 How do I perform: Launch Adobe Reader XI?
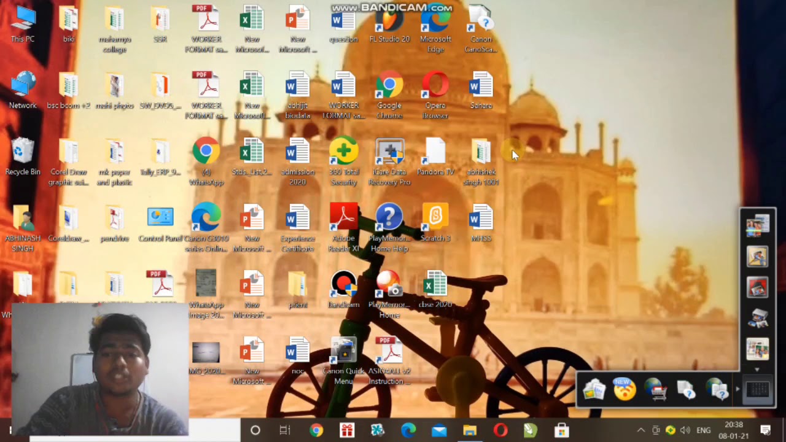[343, 228]
